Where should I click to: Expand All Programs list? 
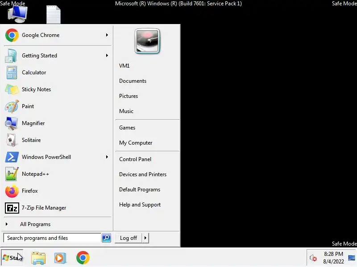pos(58,224)
